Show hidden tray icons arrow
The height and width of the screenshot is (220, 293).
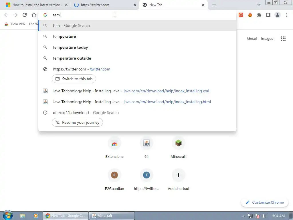point(243,216)
